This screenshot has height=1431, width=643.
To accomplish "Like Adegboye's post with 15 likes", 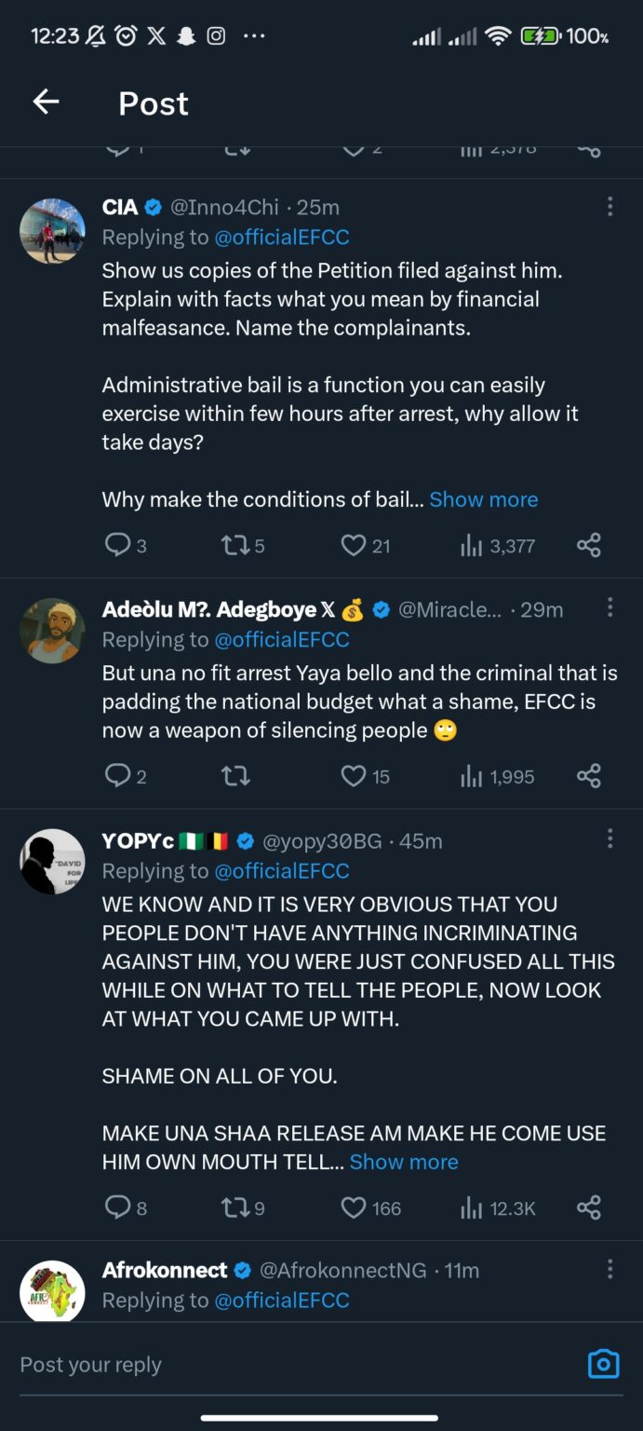I will click(365, 776).
